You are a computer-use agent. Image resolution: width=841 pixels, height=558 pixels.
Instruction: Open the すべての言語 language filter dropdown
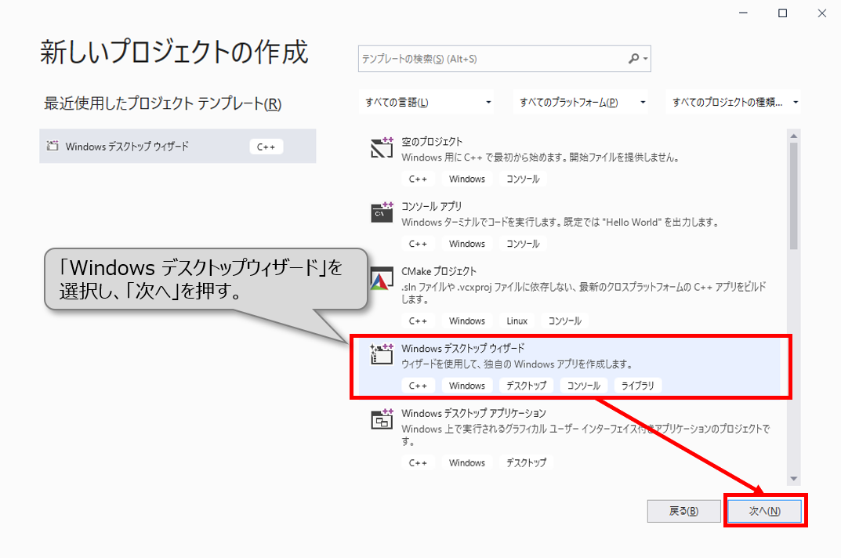(x=427, y=102)
